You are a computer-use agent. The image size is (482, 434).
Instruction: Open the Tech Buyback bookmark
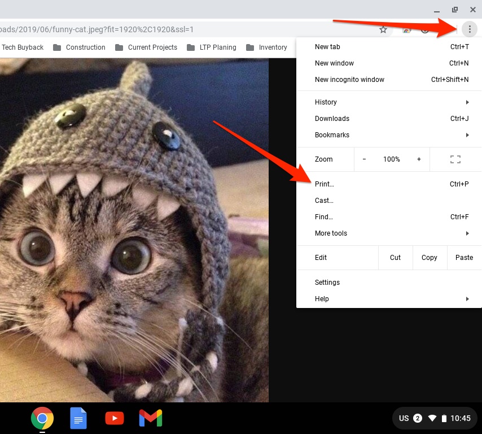click(23, 47)
